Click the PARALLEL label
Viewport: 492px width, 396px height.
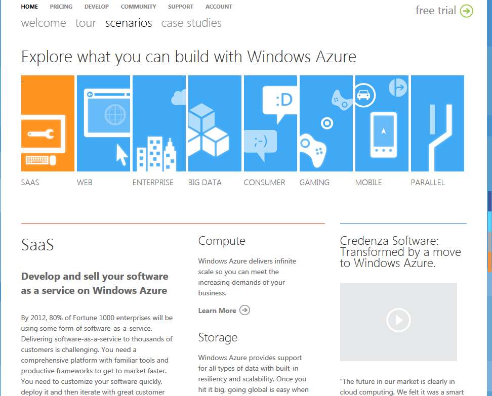pyautogui.click(x=428, y=183)
